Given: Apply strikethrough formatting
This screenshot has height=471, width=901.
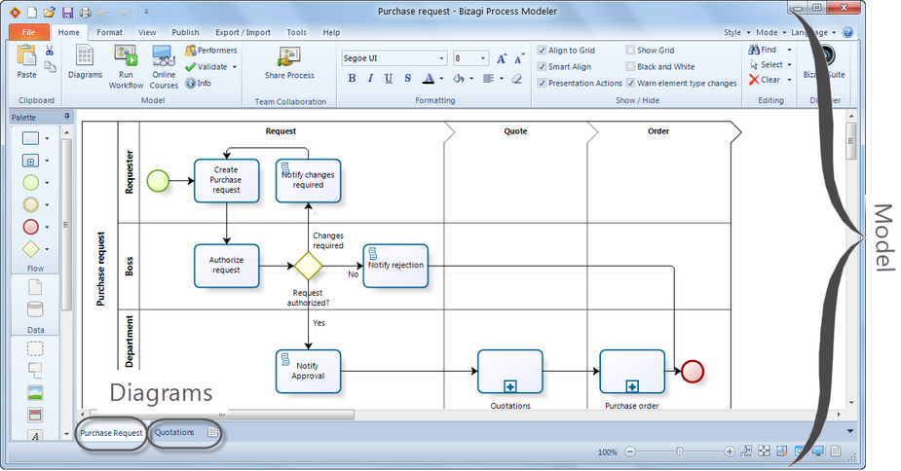Looking at the screenshot, I should coord(407,78).
